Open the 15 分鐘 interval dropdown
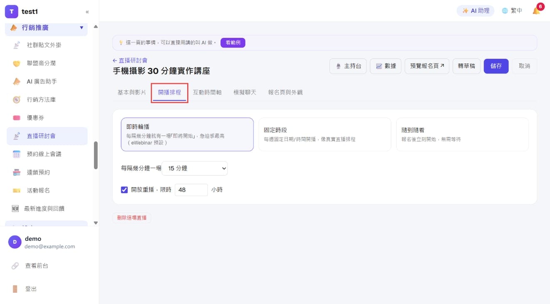 tap(195, 168)
